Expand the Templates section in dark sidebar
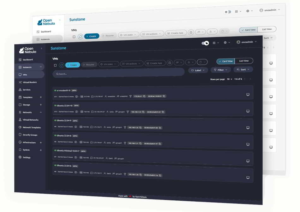Screen dimensions: 300x212 point(41,97)
